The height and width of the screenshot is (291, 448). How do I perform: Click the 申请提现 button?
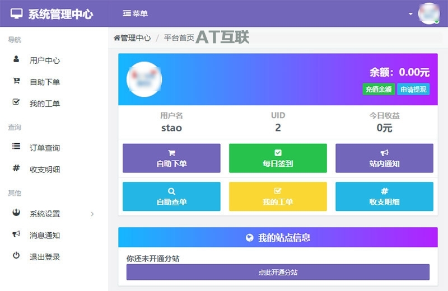click(x=413, y=90)
